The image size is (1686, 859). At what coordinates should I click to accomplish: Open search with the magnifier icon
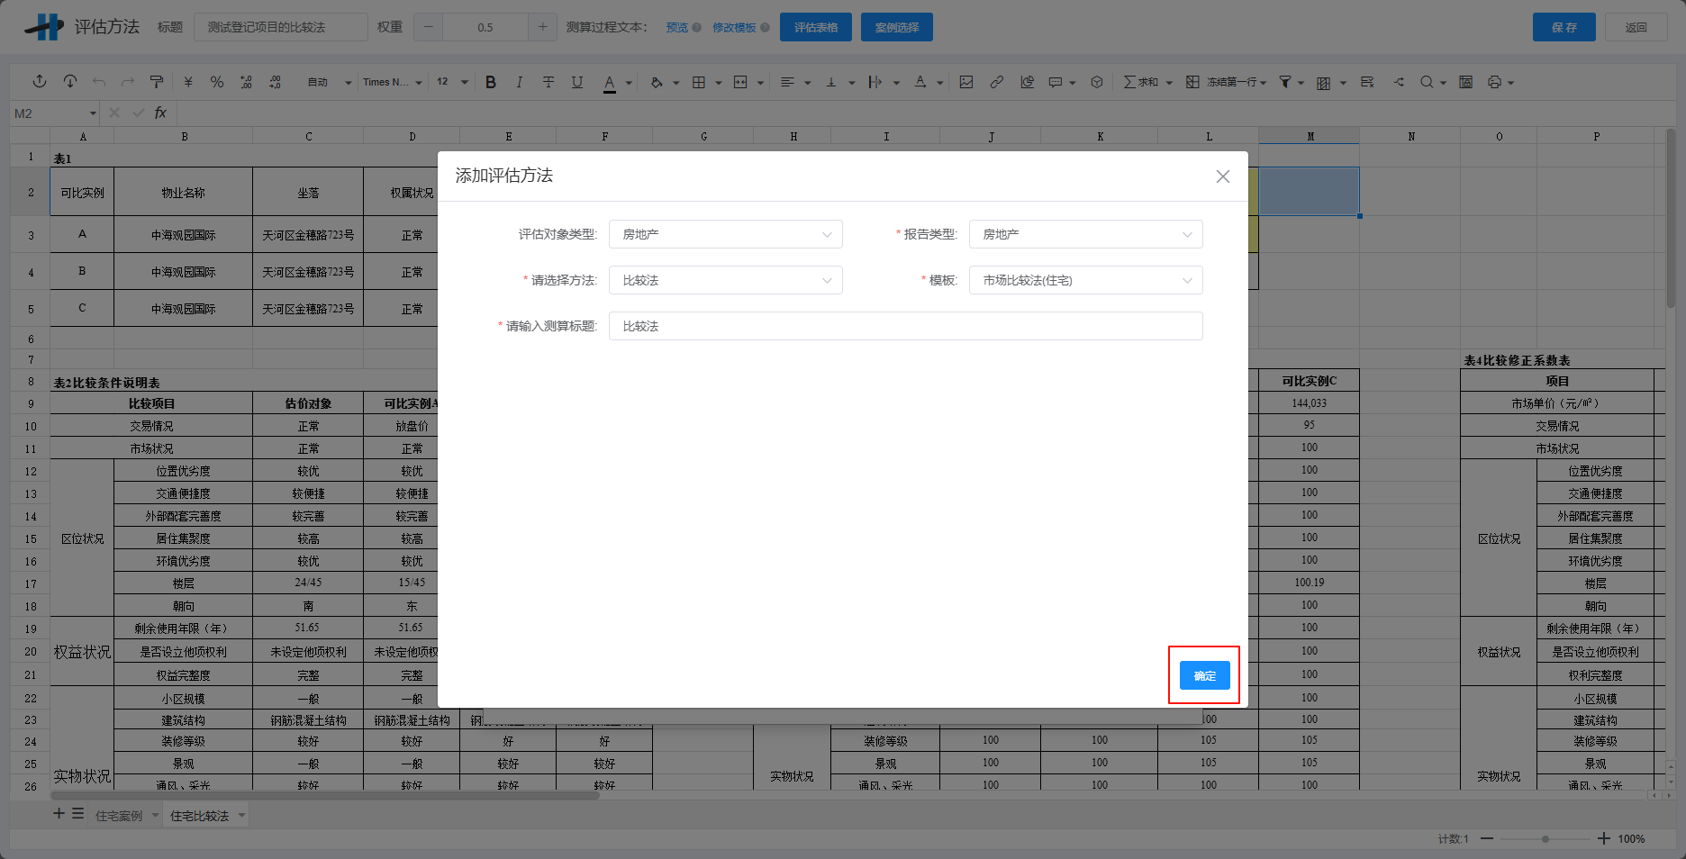[1428, 81]
